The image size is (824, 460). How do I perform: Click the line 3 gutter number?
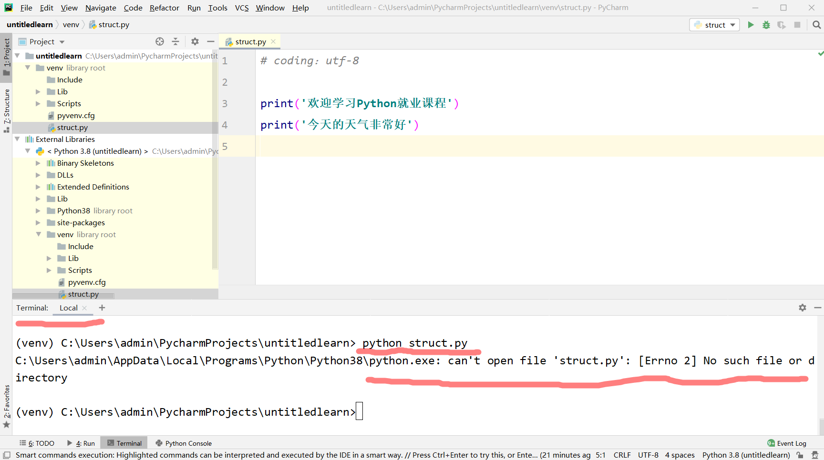(225, 103)
